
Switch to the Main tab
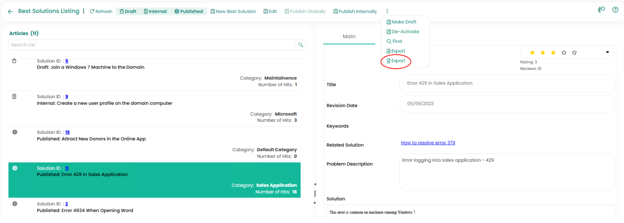click(x=349, y=36)
